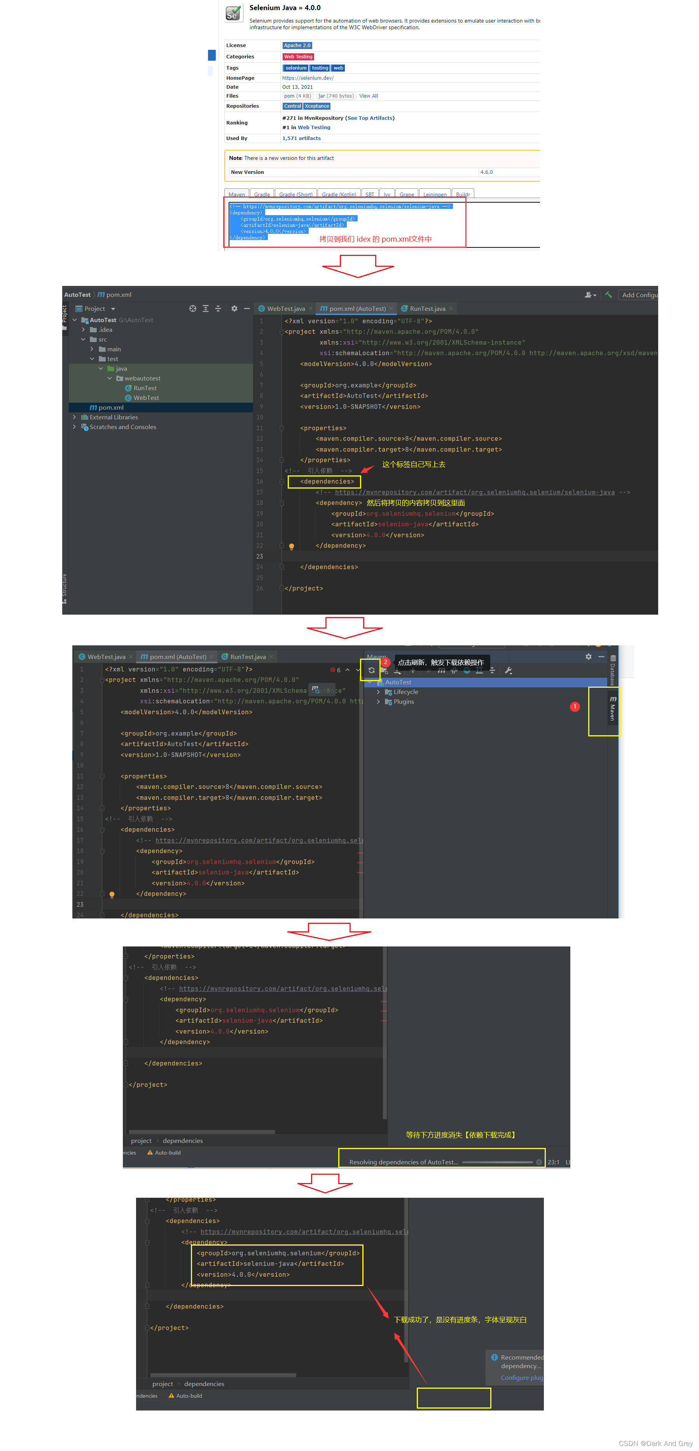Click the Resolving dependencies progress bar
The height and width of the screenshot is (1451, 699).
497,1162
